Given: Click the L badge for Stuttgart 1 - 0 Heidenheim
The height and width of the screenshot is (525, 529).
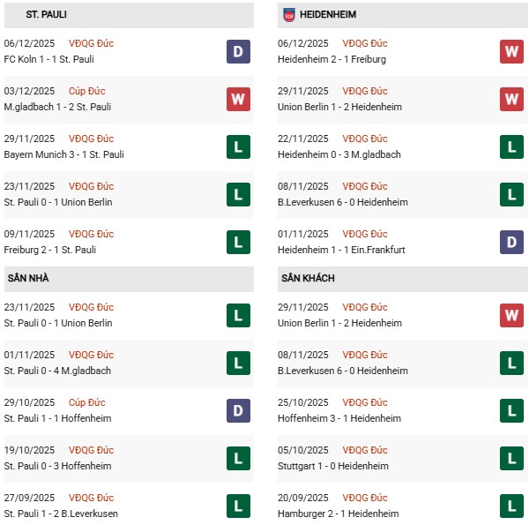Looking at the screenshot, I should pyautogui.click(x=511, y=458).
